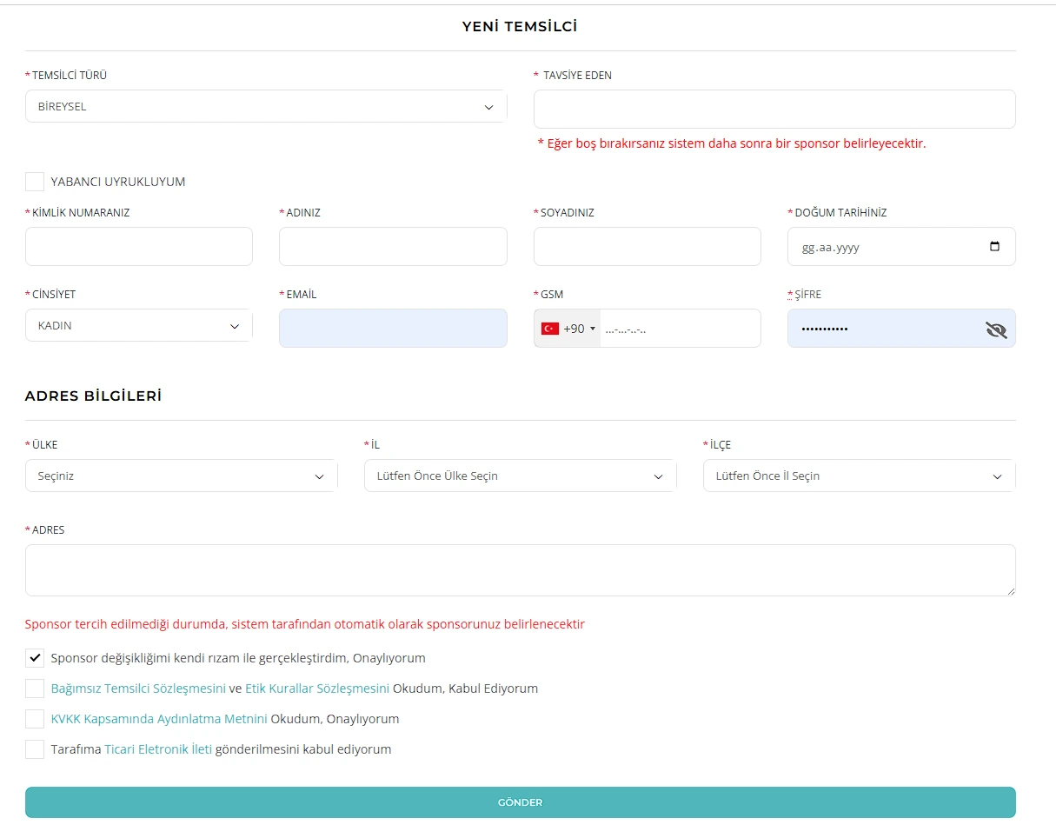The image size is (1056, 825).
Task: Open the Temsilci Türü dropdown
Action: point(266,107)
